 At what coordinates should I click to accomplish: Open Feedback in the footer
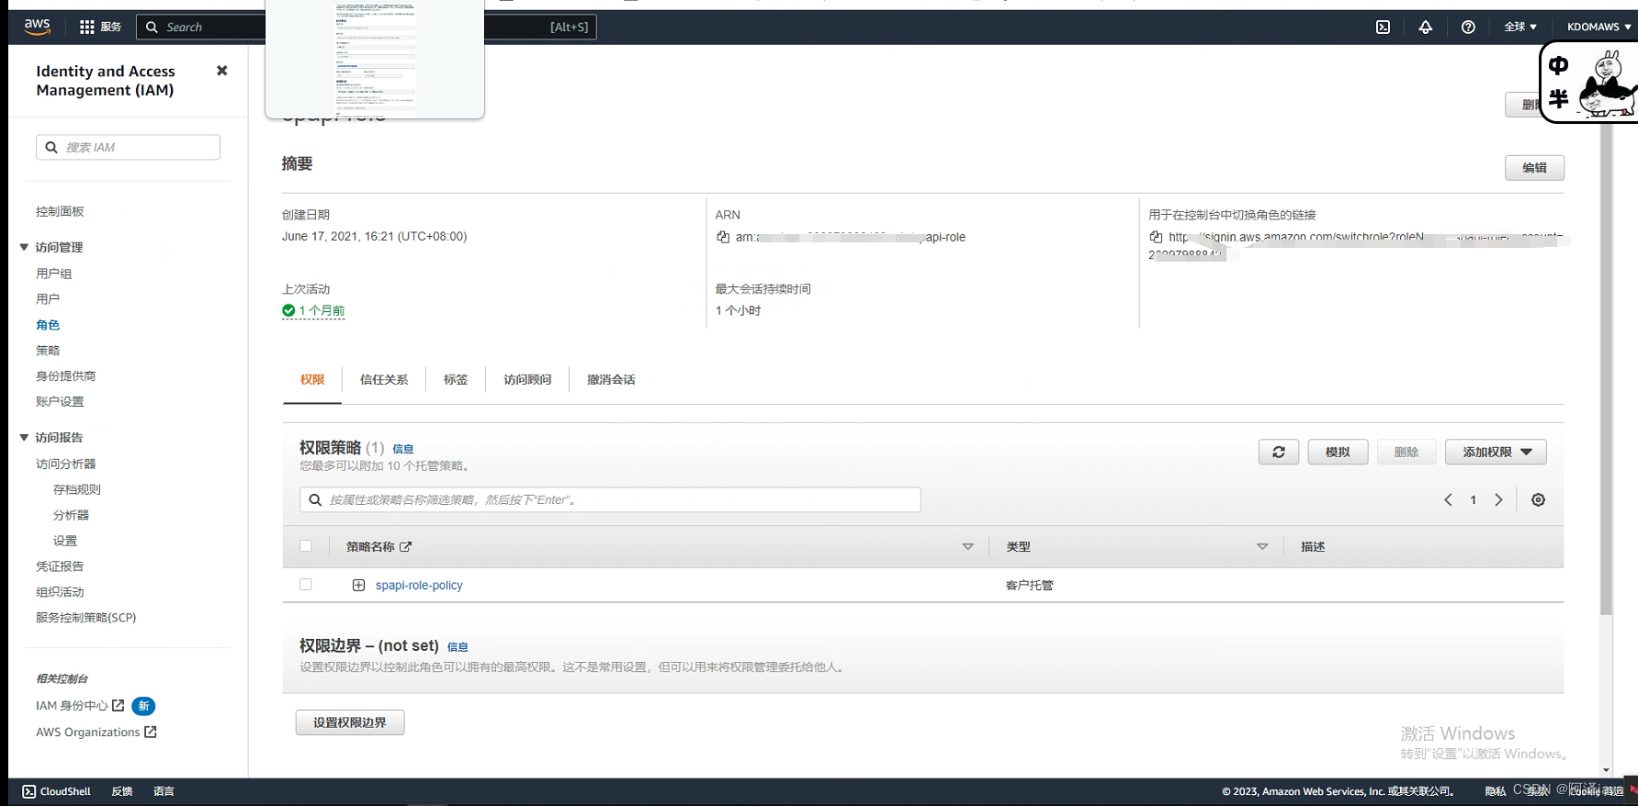[x=122, y=791]
